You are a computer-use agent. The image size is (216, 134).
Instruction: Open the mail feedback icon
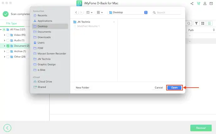point(212,3)
